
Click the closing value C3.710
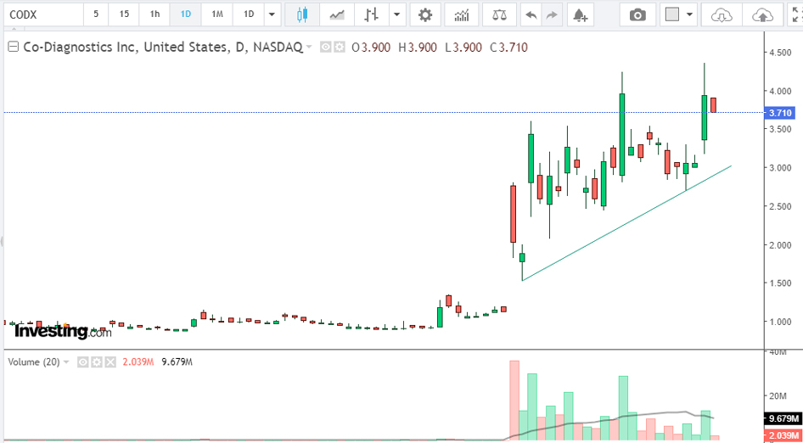click(508, 48)
